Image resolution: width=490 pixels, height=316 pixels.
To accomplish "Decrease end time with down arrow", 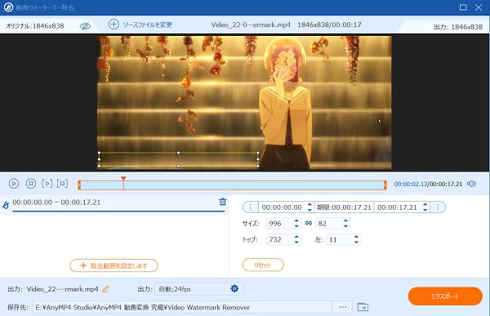I will pos(425,210).
